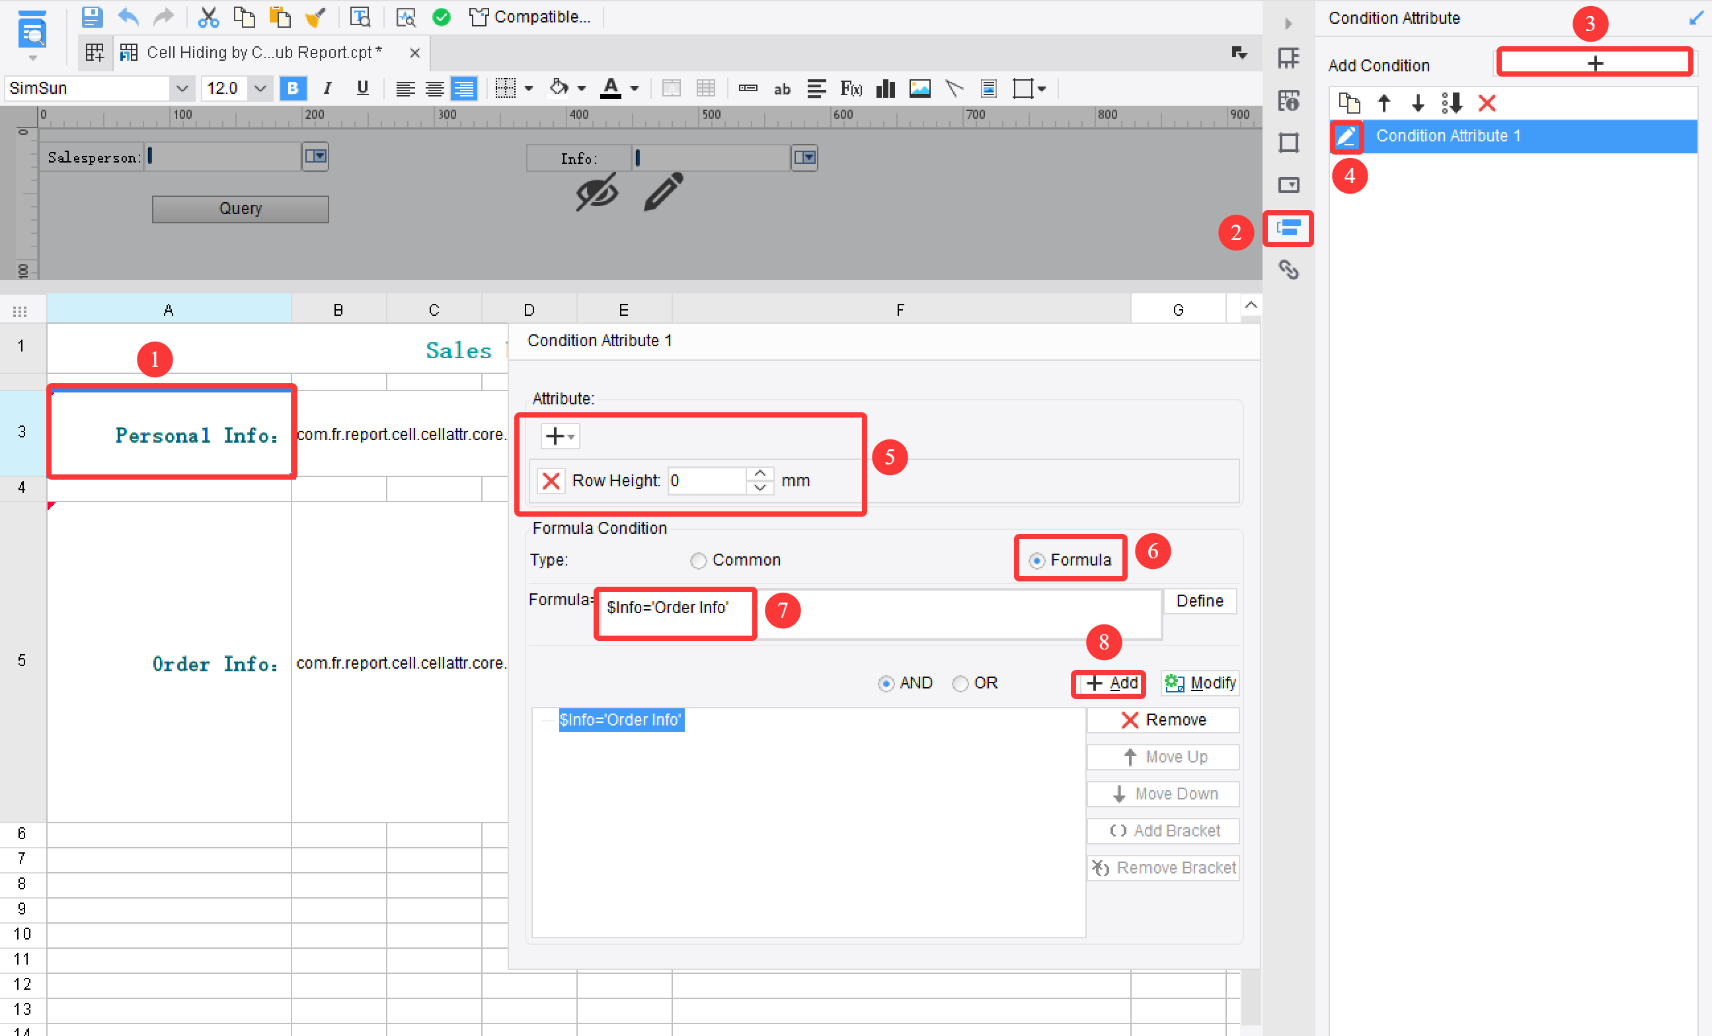Open the font size dropdown

pos(260,88)
